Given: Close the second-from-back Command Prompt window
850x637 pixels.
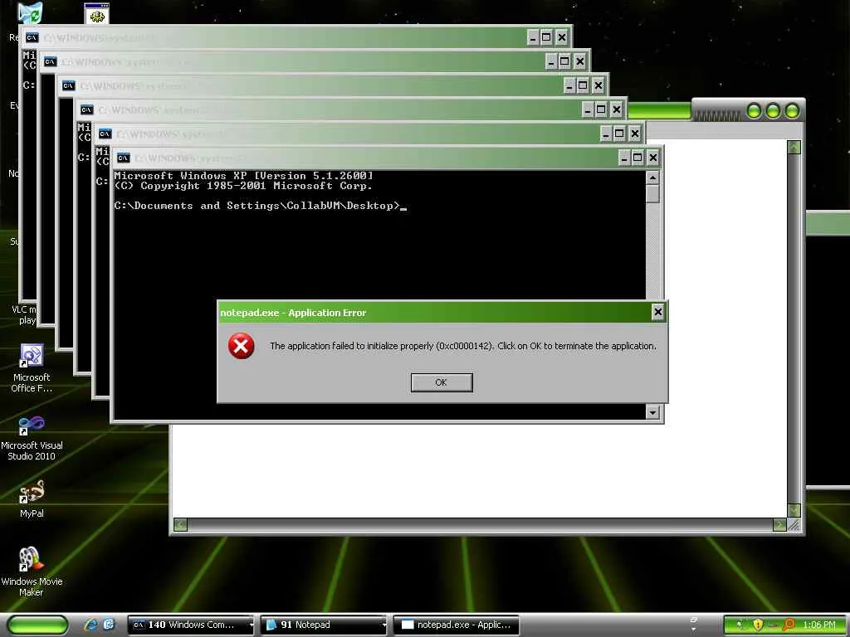Looking at the screenshot, I should click(x=580, y=61).
